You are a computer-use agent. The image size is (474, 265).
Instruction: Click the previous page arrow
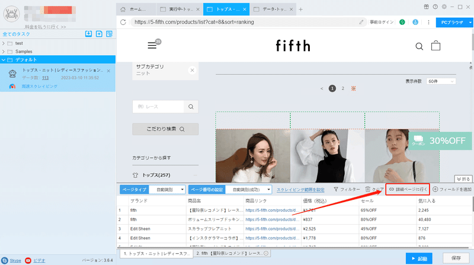click(x=322, y=89)
